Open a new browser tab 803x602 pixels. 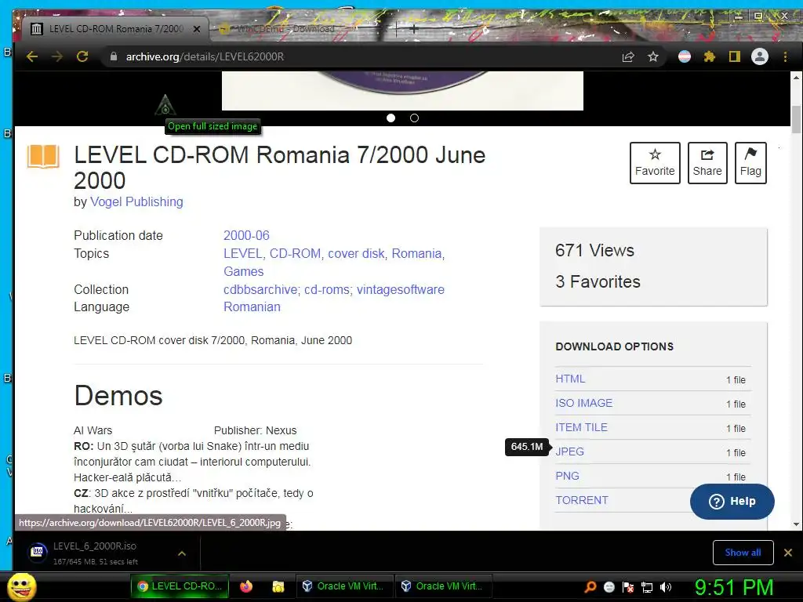pos(414,29)
